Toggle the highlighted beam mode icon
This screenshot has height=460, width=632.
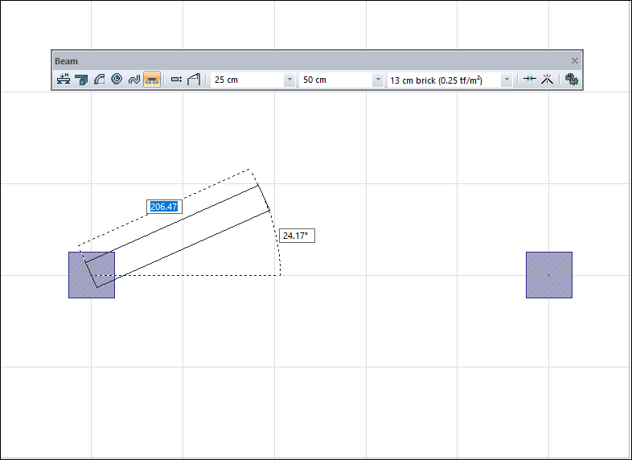(152, 80)
